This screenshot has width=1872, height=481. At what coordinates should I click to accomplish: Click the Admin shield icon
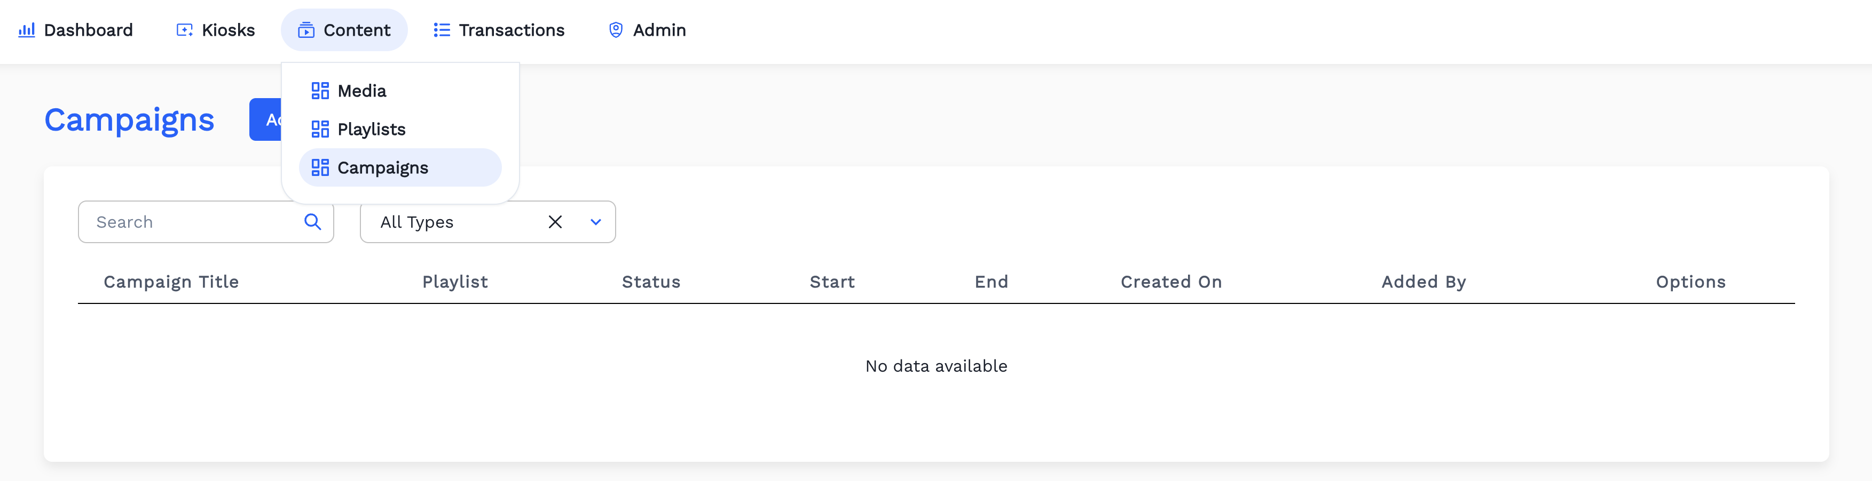(616, 30)
